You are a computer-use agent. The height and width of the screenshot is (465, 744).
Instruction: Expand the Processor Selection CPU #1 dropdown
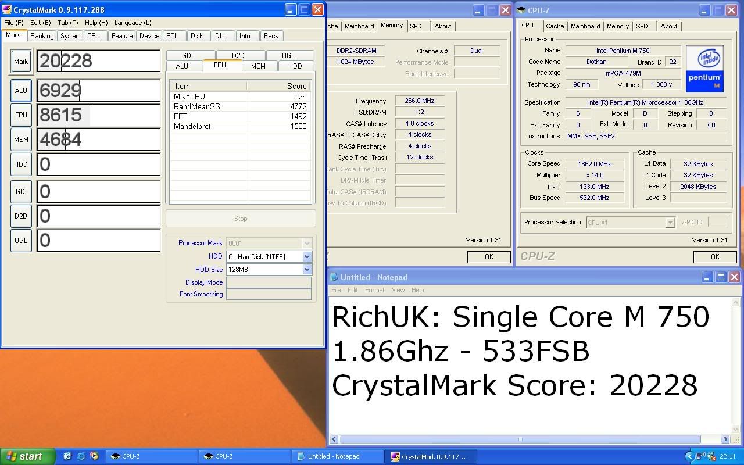[670, 223]
